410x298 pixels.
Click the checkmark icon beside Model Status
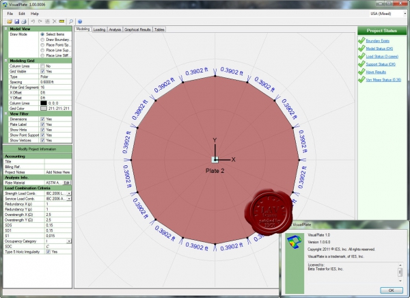pos(361,49)
